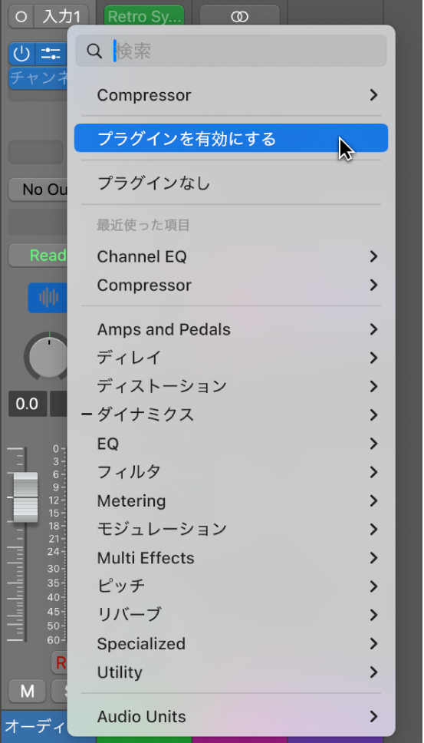The height and width of the screenshot is (743, 424).
Task: Click the green Read automation button
Action: pyautogui.click(x=39, y=256)
